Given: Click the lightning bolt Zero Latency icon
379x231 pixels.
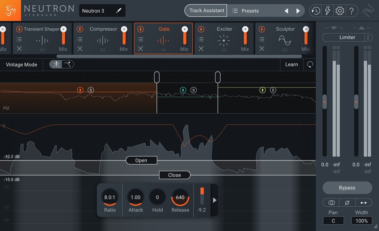Looking at the screenshot, I should 327,11.
